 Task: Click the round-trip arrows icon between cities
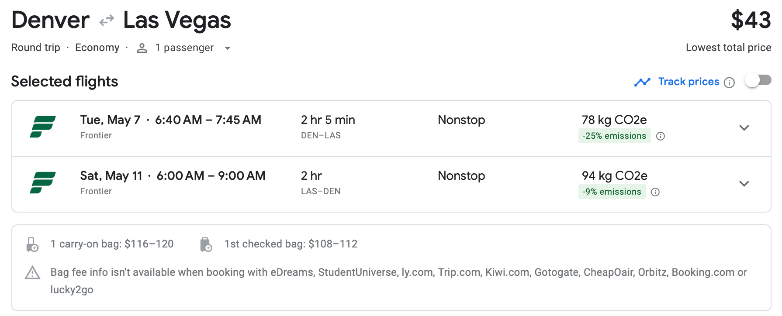pos(107,21)
